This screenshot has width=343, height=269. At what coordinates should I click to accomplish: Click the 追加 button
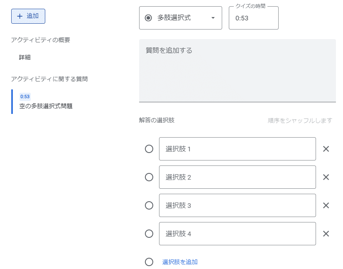tap(28, 16)
